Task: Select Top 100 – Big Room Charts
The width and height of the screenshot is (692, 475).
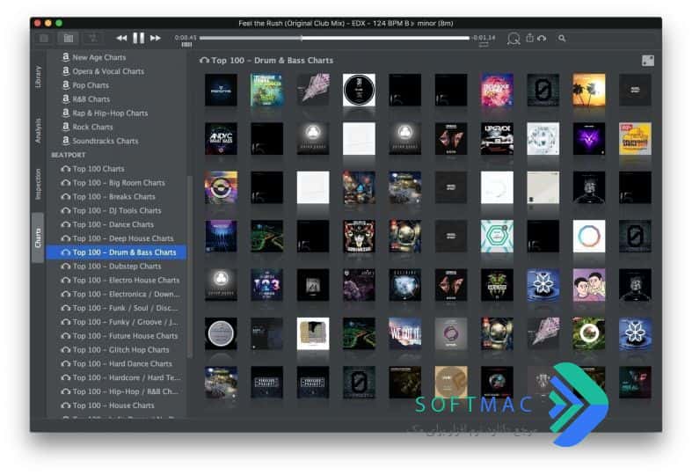Action: (x=113, y=183)
